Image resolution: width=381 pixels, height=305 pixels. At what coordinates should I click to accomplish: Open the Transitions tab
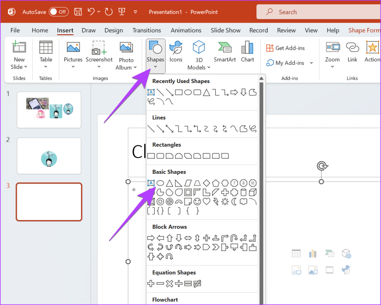coord(147,31)
